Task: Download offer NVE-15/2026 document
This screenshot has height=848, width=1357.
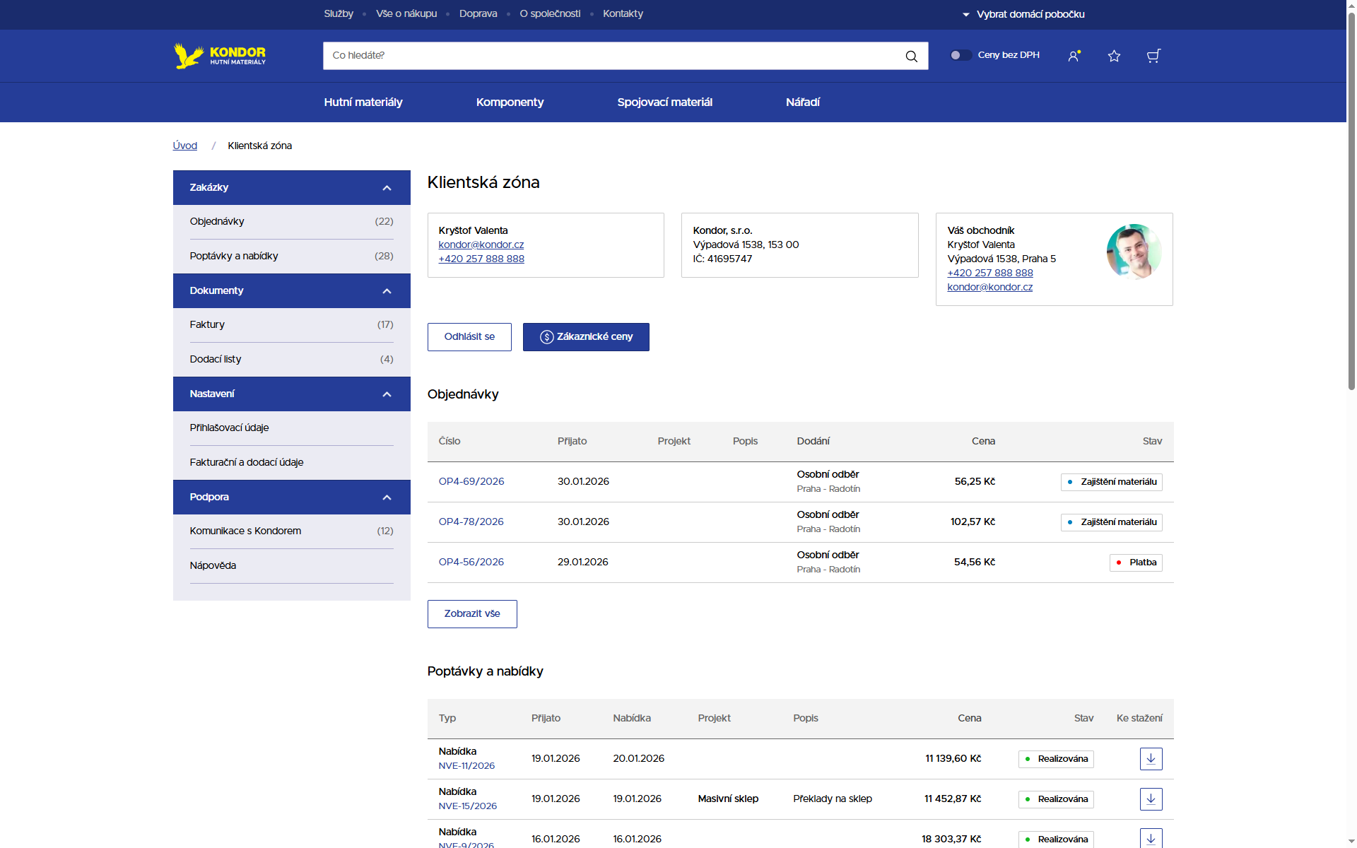Action: (1151, 799)
